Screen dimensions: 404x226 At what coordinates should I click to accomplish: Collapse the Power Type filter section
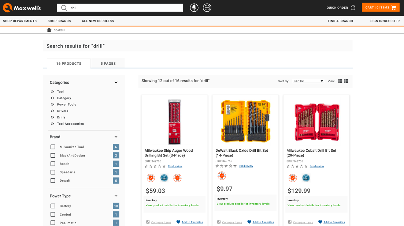pos(116,196)
